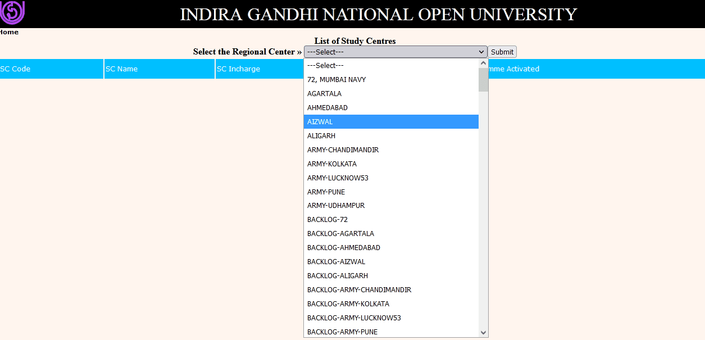
Task: Select BACKLOG-AGARTALA entry
Action: [392, 233]
